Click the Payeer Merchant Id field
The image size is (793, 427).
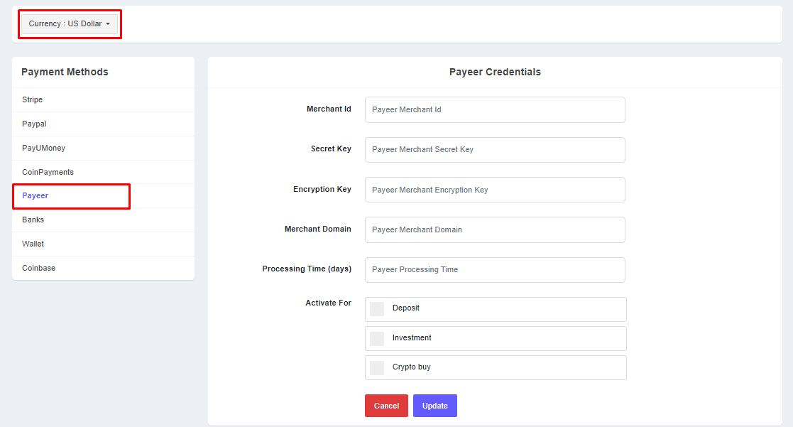[495, 109]
